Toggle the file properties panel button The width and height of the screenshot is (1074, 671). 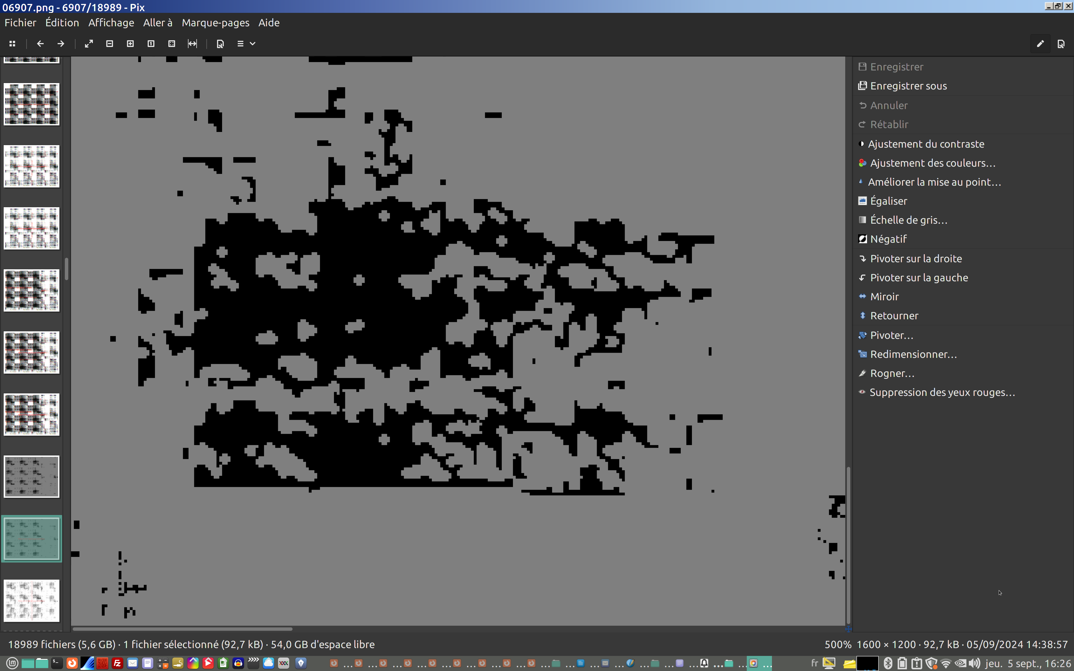pos(1061,44)
